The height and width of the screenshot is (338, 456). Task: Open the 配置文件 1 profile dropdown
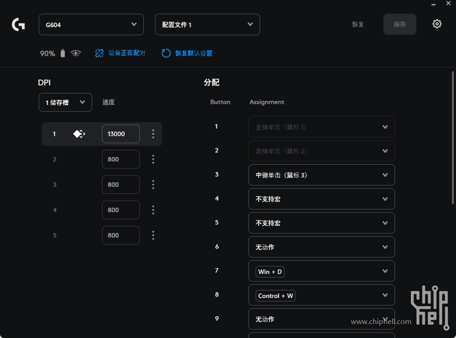click(208, 25)
